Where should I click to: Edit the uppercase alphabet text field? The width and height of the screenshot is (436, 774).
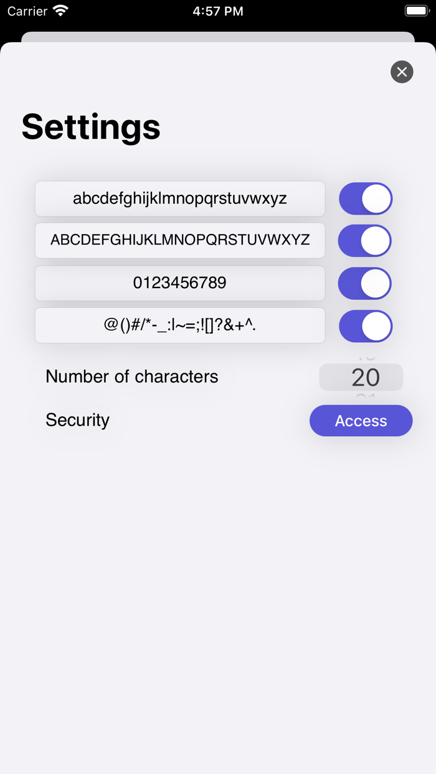[180, 241]
